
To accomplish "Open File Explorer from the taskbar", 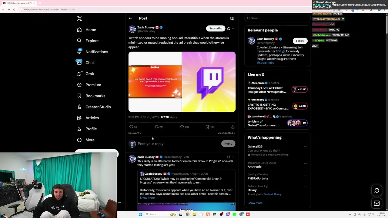I will point(194,214).
